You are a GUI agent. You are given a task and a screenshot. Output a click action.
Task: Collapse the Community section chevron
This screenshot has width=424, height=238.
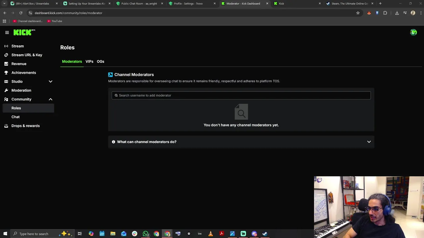[50, 99]
